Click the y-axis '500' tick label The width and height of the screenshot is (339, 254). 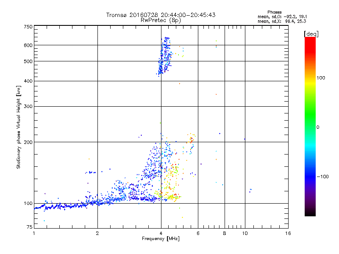(x=28, y=61)
